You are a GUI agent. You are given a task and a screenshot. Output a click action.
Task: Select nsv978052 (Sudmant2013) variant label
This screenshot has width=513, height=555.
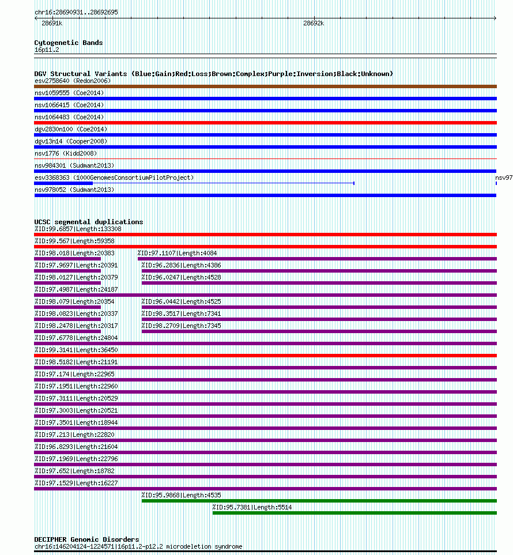click(74, 190)
